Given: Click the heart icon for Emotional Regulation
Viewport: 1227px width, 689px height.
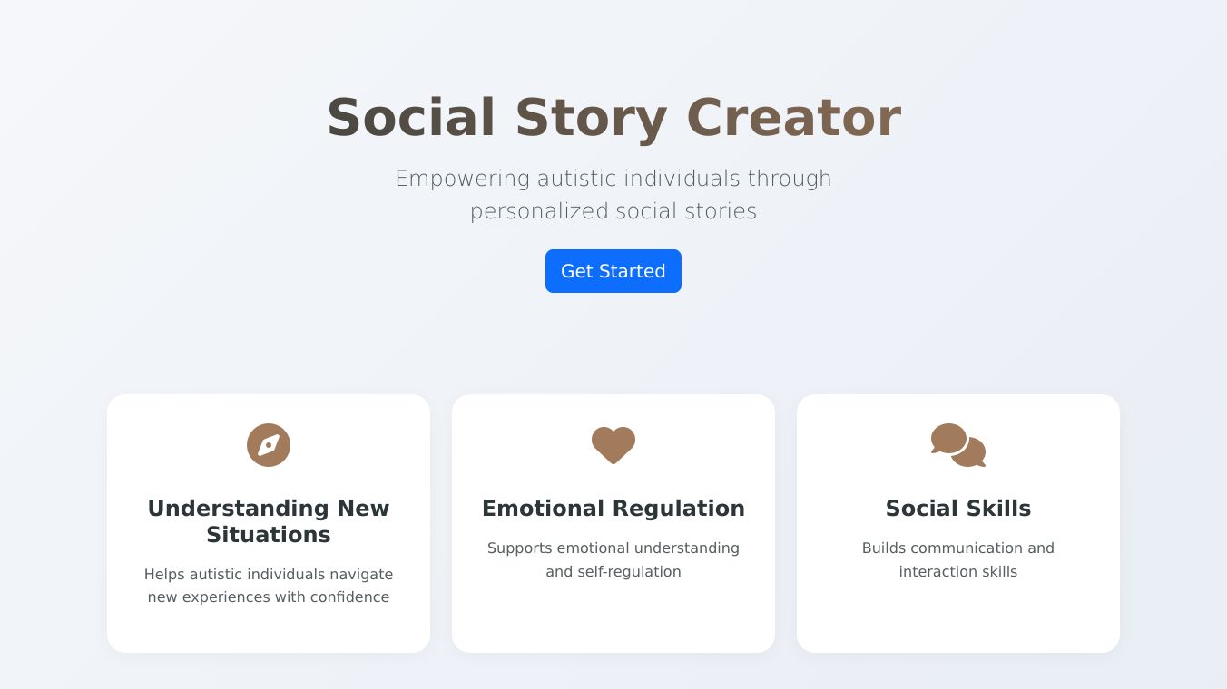Looking at the screenshot, I should coord(613,445).
